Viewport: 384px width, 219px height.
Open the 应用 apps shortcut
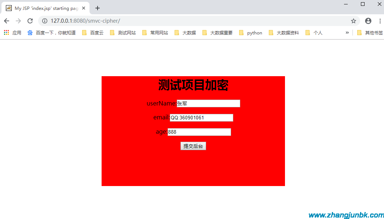(x=13, y=33)
